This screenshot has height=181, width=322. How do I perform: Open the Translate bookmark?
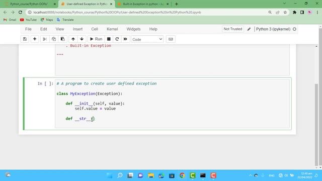coord(65,20)
